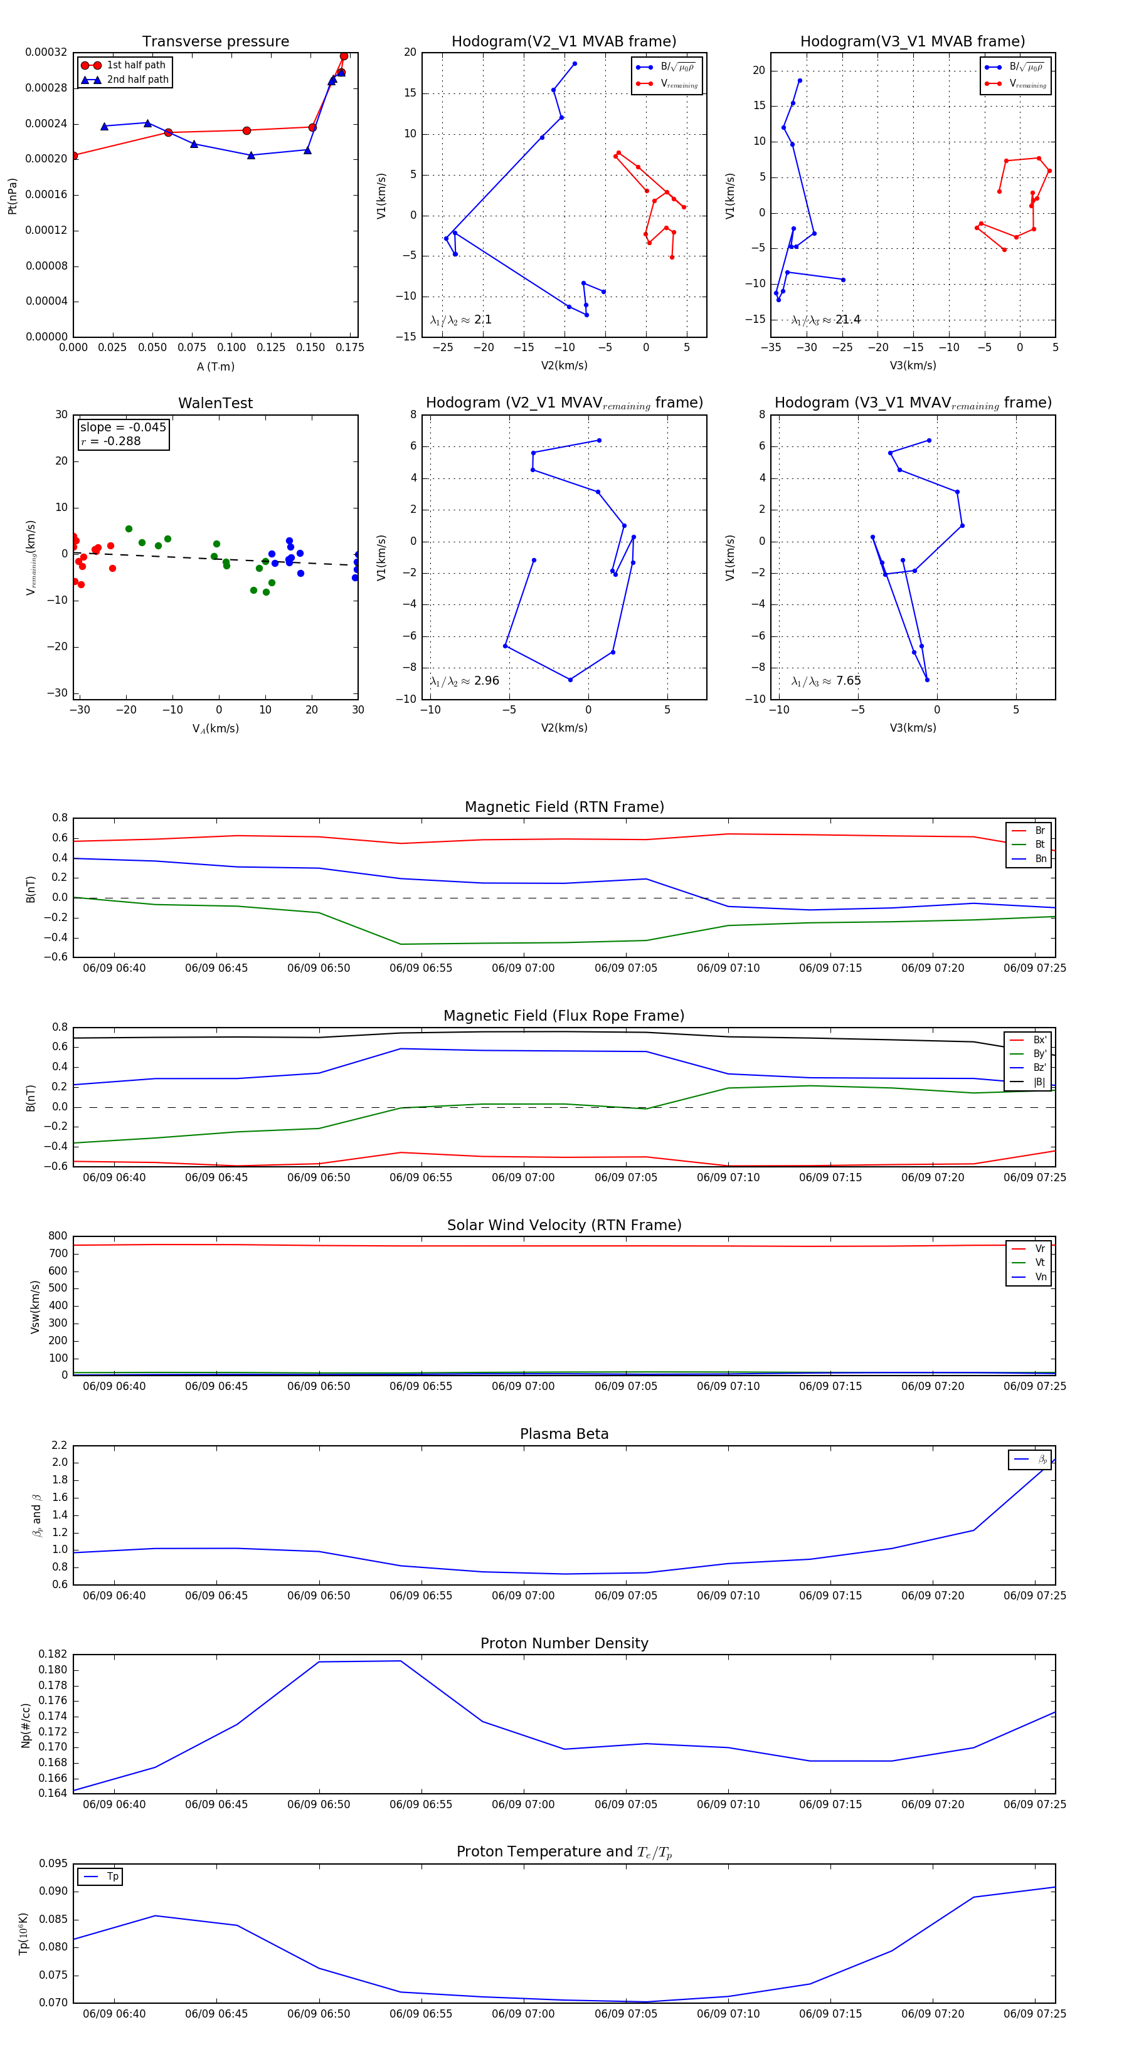Click the λ1/λ3 ≈ 7.65 annotation
This screenshot has width=1129, height=2069.
[x=826, y=681]
